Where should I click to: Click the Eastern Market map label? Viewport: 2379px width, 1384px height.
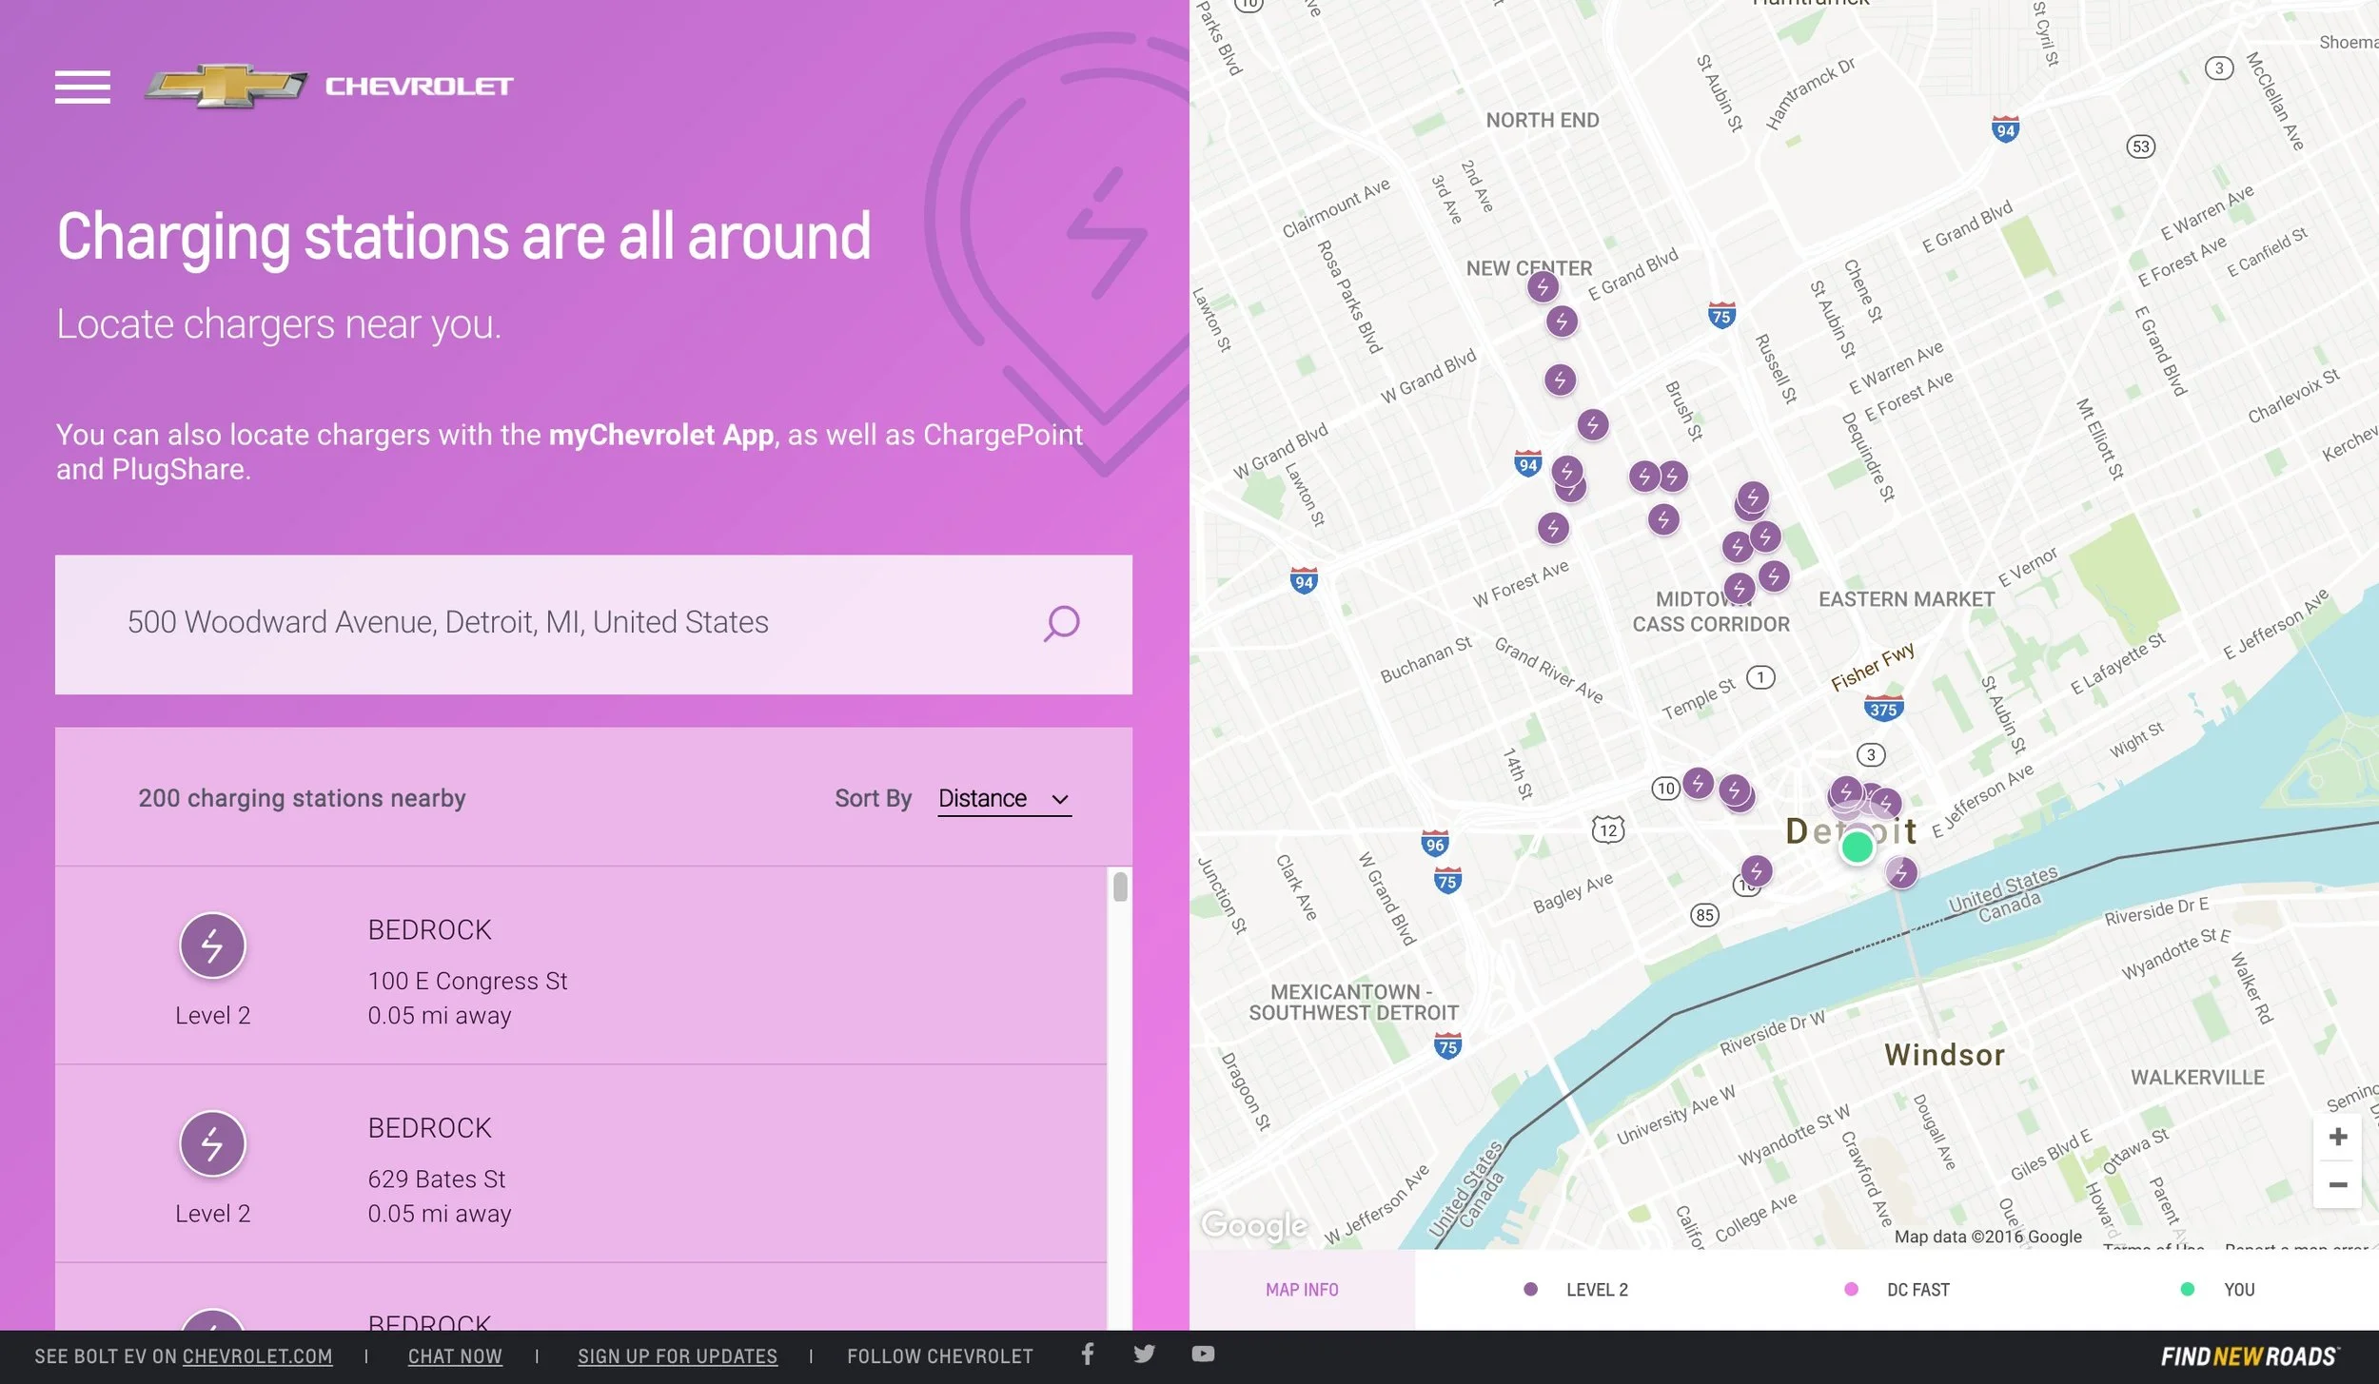tap(1907, 599)
